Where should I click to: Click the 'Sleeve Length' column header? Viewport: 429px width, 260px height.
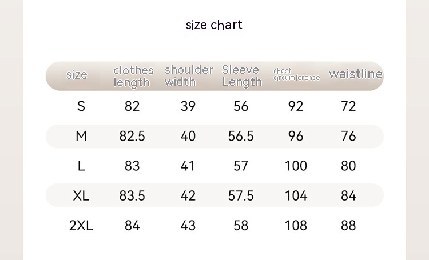coord(241,75)
